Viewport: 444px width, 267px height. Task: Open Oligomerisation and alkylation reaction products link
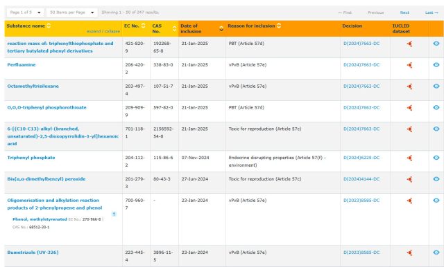(x=55, y=204)
